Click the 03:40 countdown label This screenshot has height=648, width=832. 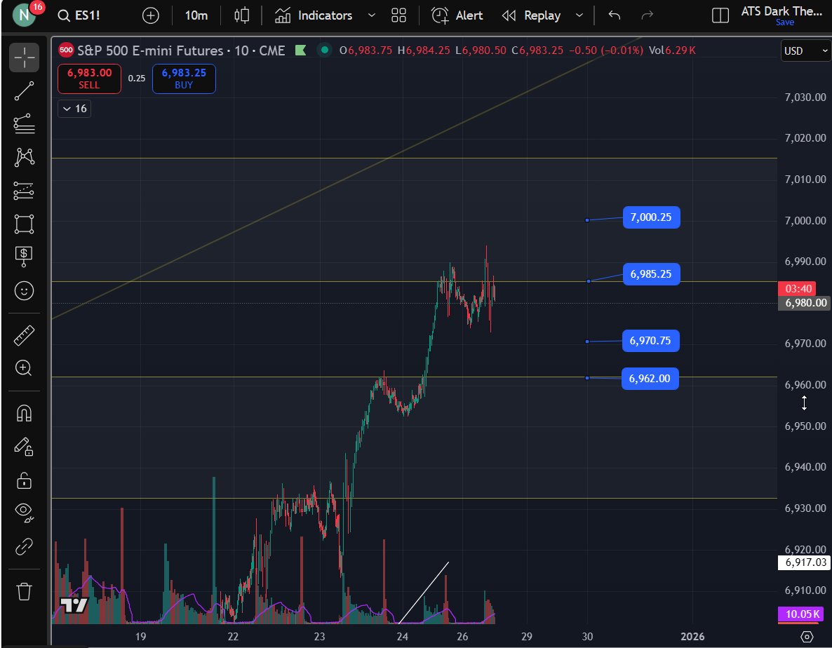[x=797, y=289]
